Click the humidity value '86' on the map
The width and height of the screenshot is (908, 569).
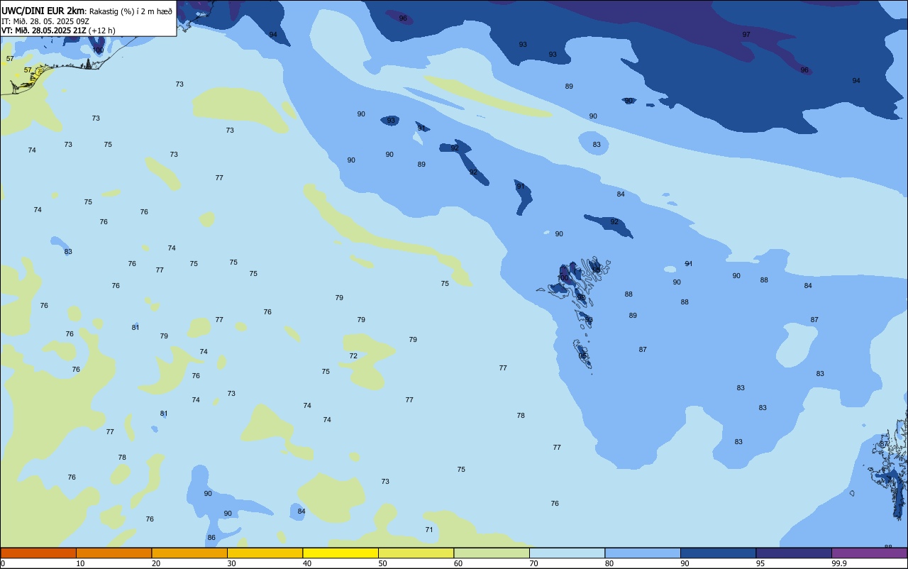point(211,537)
